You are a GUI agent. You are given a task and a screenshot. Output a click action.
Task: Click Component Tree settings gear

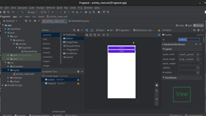coord(78,72)
